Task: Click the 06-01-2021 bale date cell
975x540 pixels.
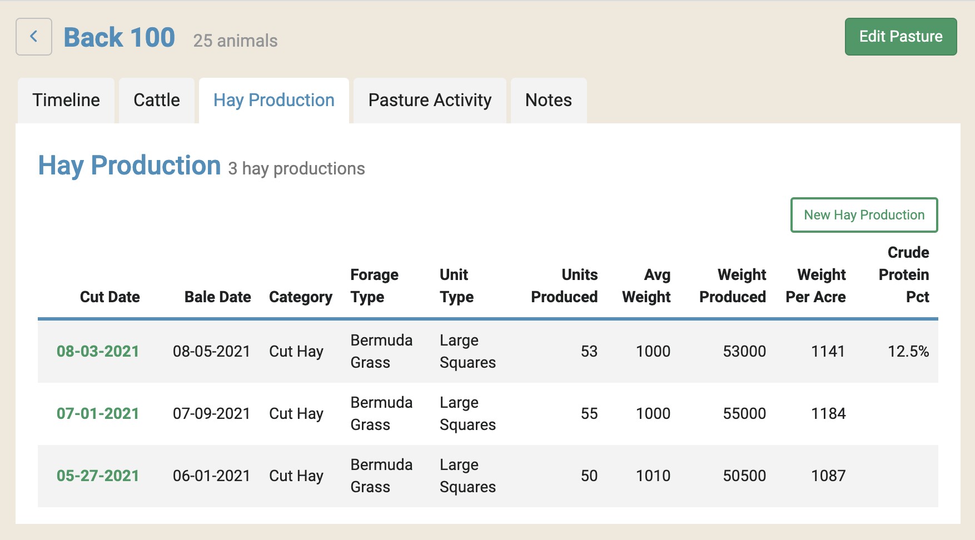Action: pyautogui.click(x=211, y=476)
